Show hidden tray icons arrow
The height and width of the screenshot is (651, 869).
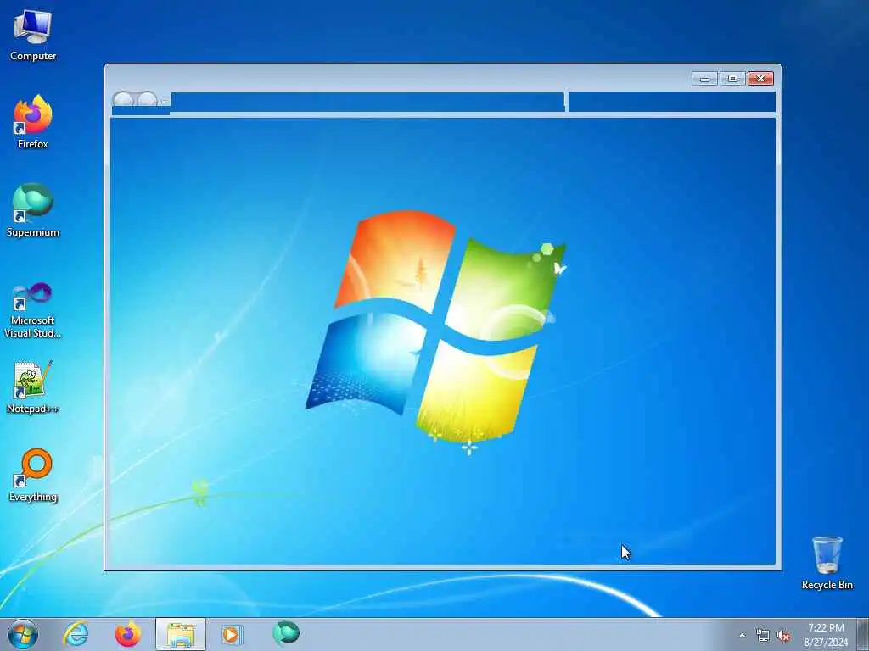(x=742, y=636)
